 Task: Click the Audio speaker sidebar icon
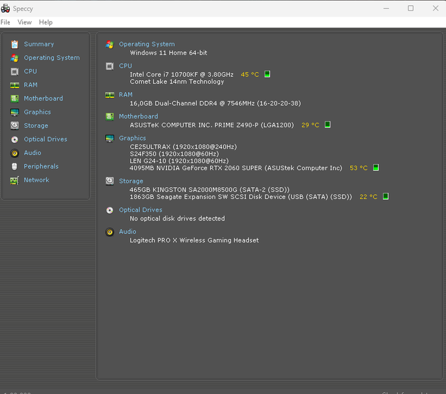point(14,153)
